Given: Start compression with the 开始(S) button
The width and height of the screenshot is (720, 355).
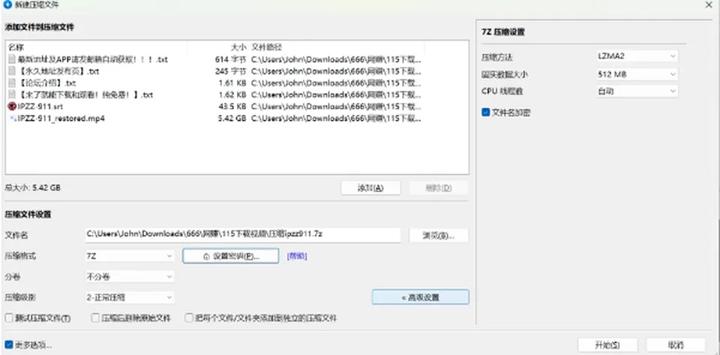Looking at the screenshot, I should pyautogui.click(x=607, y=345).
